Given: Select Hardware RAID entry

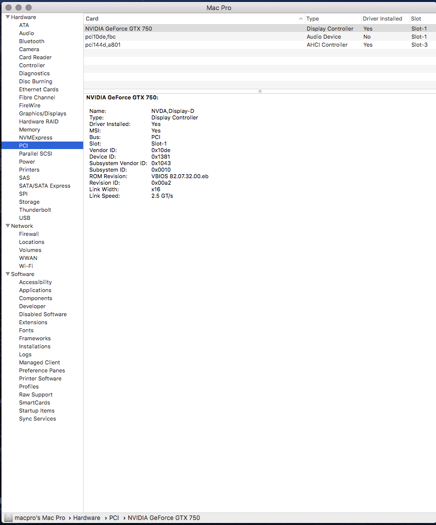Looking at the screenshot, I should click(x=39, y=121).
